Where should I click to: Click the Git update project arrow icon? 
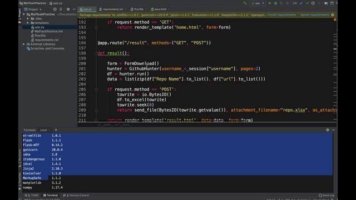point(301,3)
